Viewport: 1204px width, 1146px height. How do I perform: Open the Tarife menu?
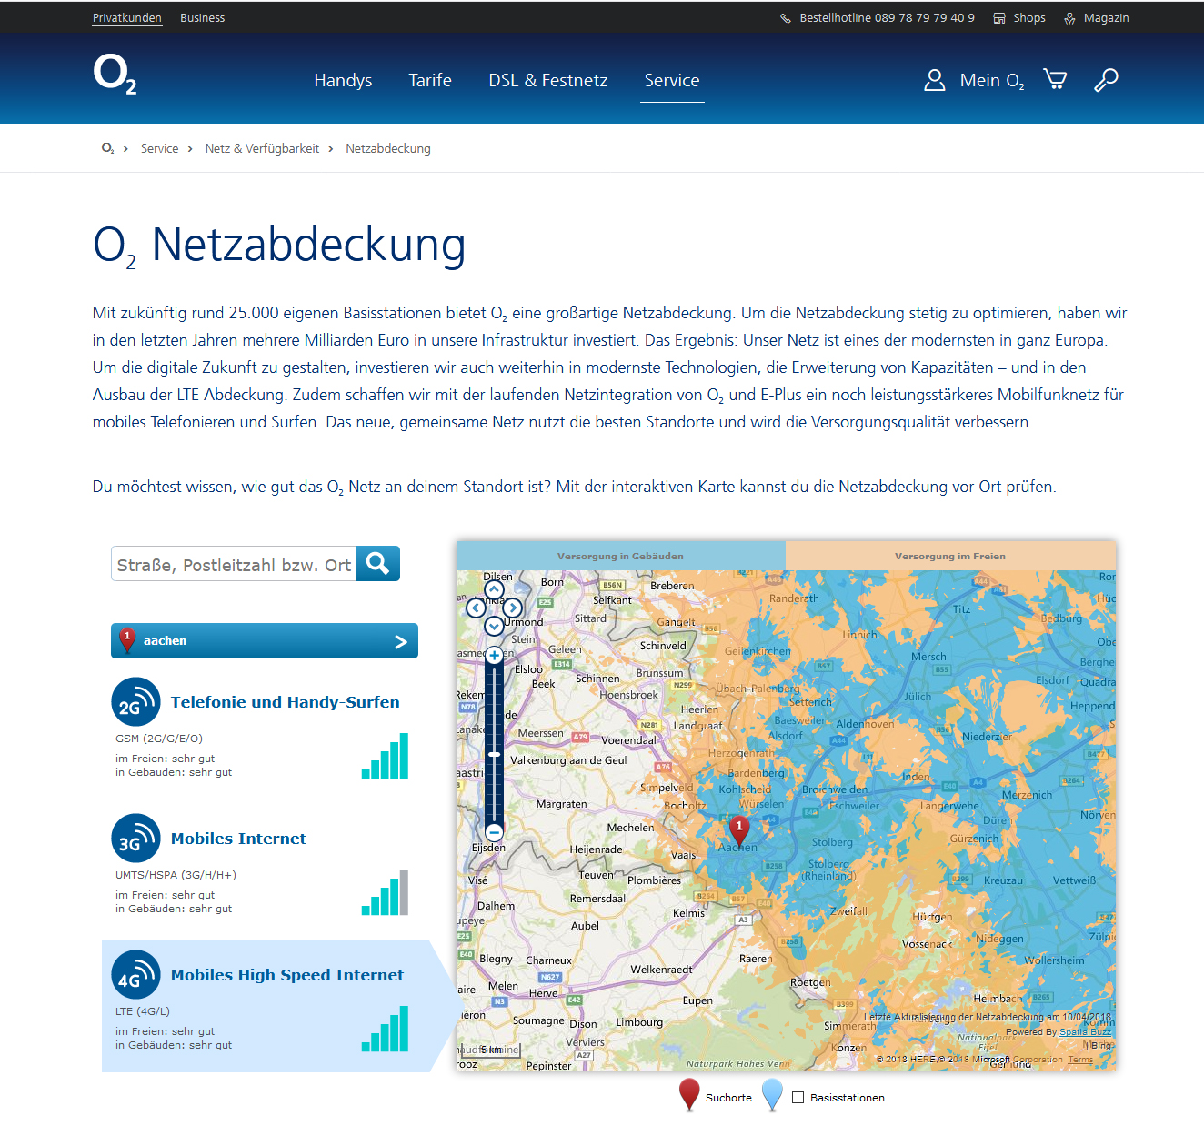[x=430, y=80]
